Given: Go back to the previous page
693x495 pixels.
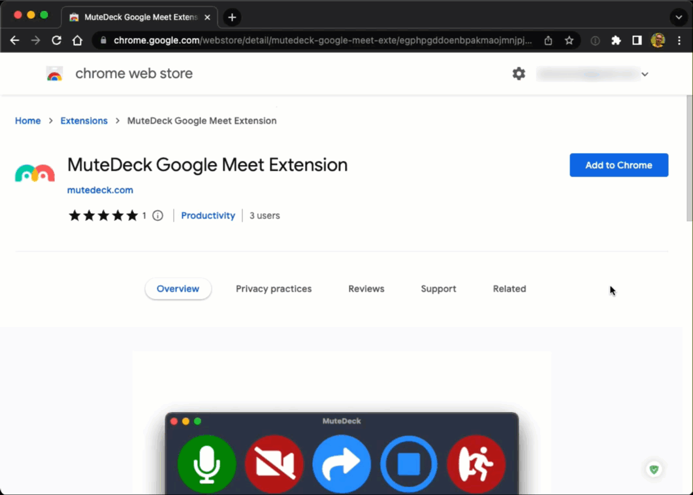Looking at the screenshot, I should 14,41.
